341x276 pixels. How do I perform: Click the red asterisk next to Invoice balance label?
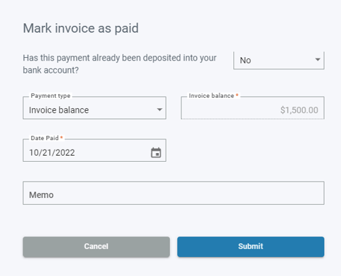tap(237, 95)
